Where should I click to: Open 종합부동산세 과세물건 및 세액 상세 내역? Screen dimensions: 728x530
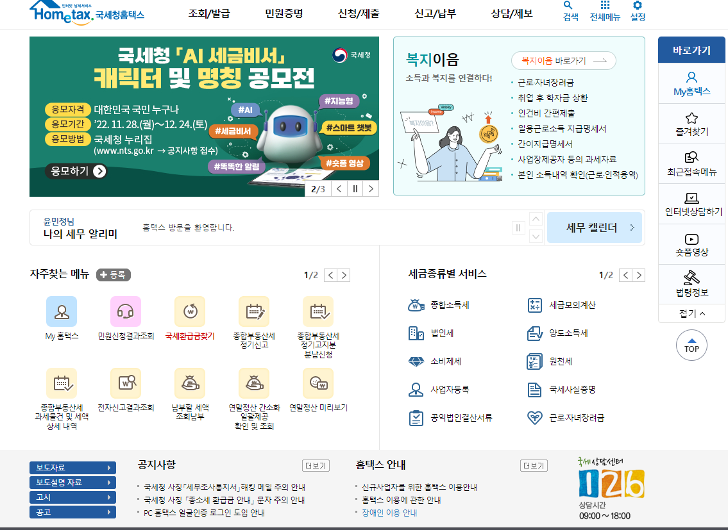click(x=62, y=383)
